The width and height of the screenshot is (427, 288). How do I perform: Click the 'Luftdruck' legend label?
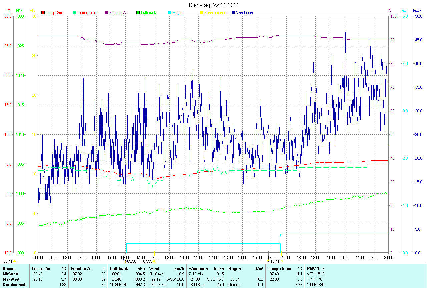(x=148, y=13)
